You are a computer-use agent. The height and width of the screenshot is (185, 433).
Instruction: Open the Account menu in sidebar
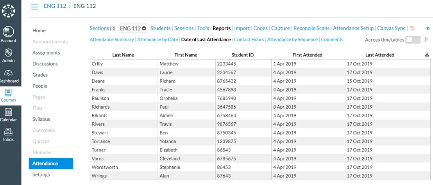pyautogui.click(x=8, y=35)
